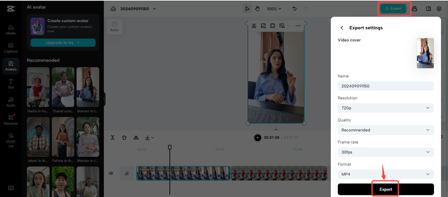Play the video preview

[x=258, y=138]
